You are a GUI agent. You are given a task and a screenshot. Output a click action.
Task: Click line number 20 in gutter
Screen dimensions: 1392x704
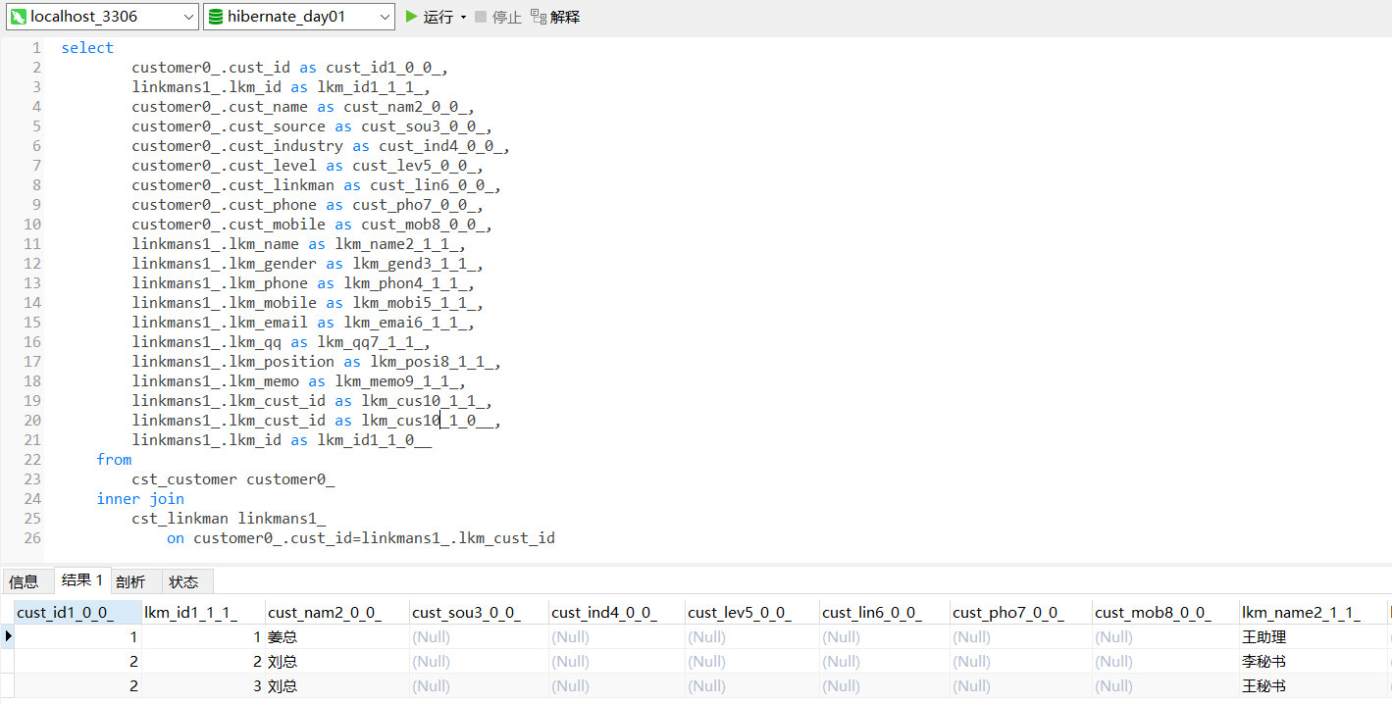[32, 421]
